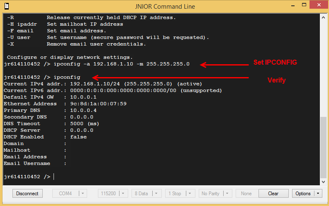This screenshot has width=329, height=206.
Task: Click the 'Mailhost' line
Action: (x=35, y=150)
